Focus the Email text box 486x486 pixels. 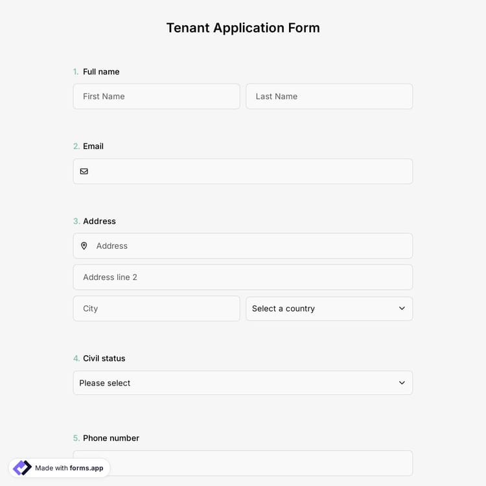pyautogui.click(x=249, y=171)
